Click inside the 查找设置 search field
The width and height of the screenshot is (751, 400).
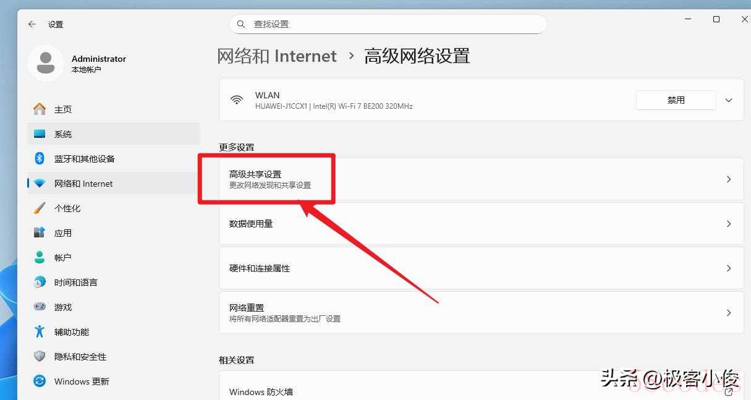tap(388, 24)
